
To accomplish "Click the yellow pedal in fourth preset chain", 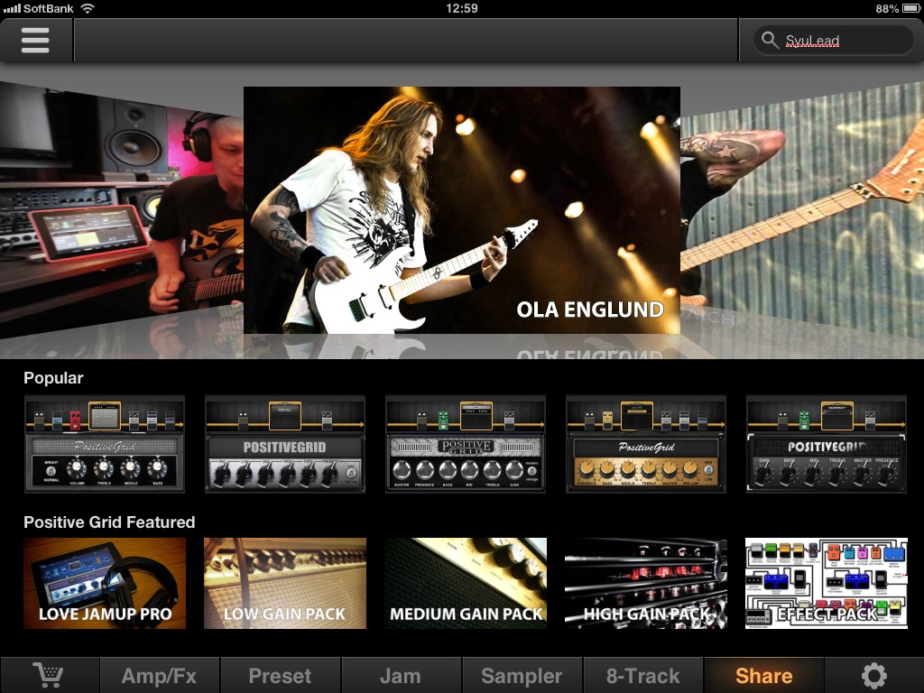I will click(607, 420).
